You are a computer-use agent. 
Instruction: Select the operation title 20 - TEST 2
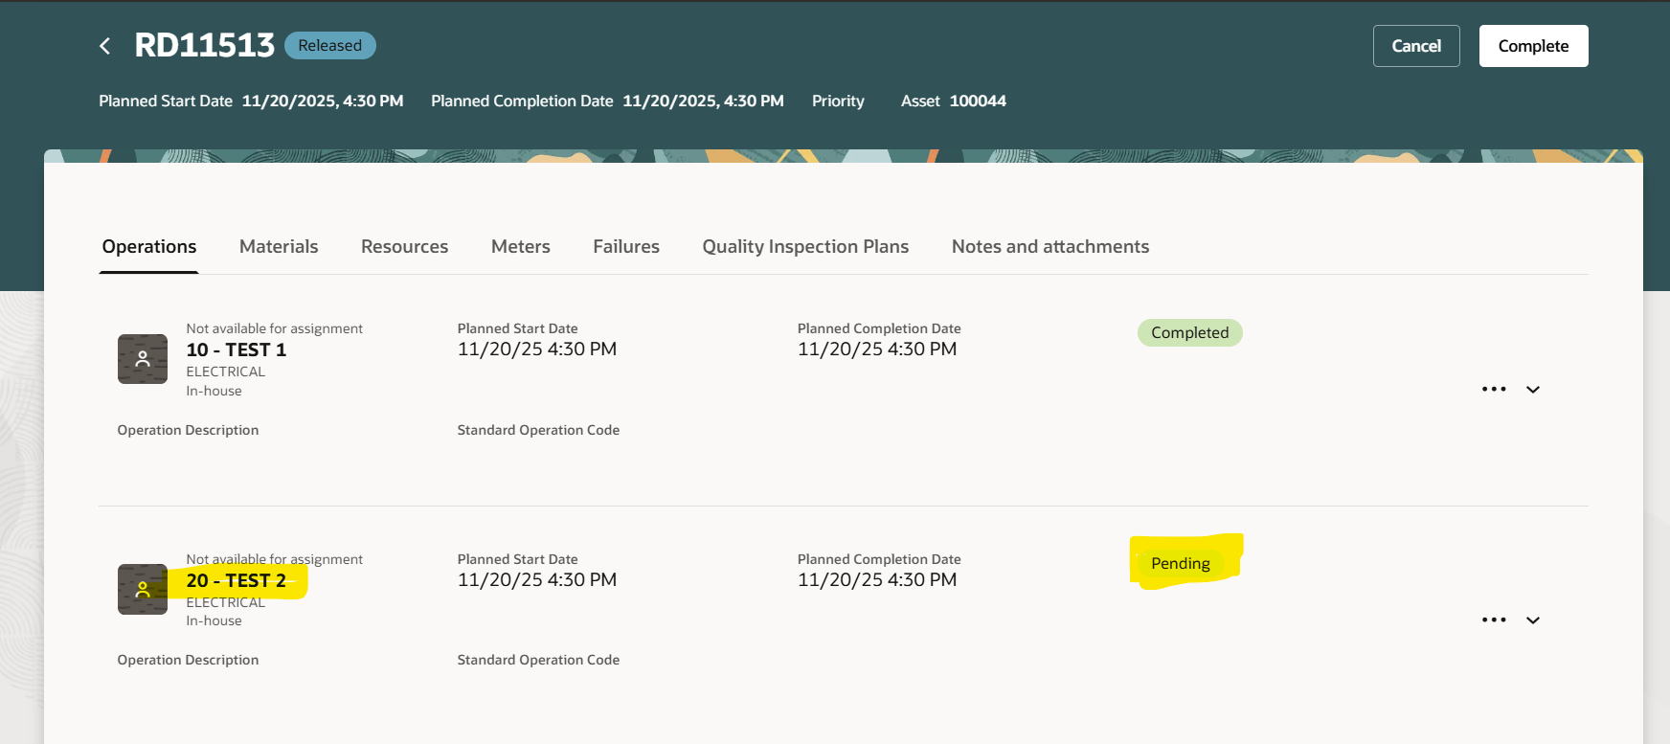pos(237,580)
